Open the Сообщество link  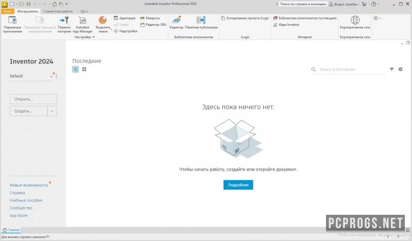tap(21, 208)
